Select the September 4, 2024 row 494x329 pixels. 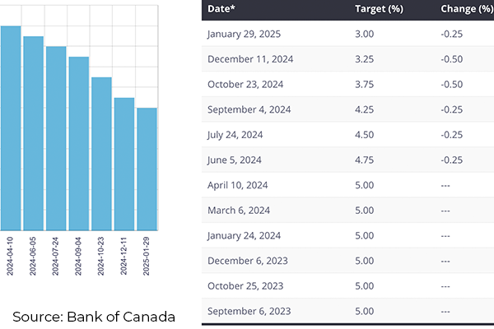pyautogui.click(x=346, y=109)
